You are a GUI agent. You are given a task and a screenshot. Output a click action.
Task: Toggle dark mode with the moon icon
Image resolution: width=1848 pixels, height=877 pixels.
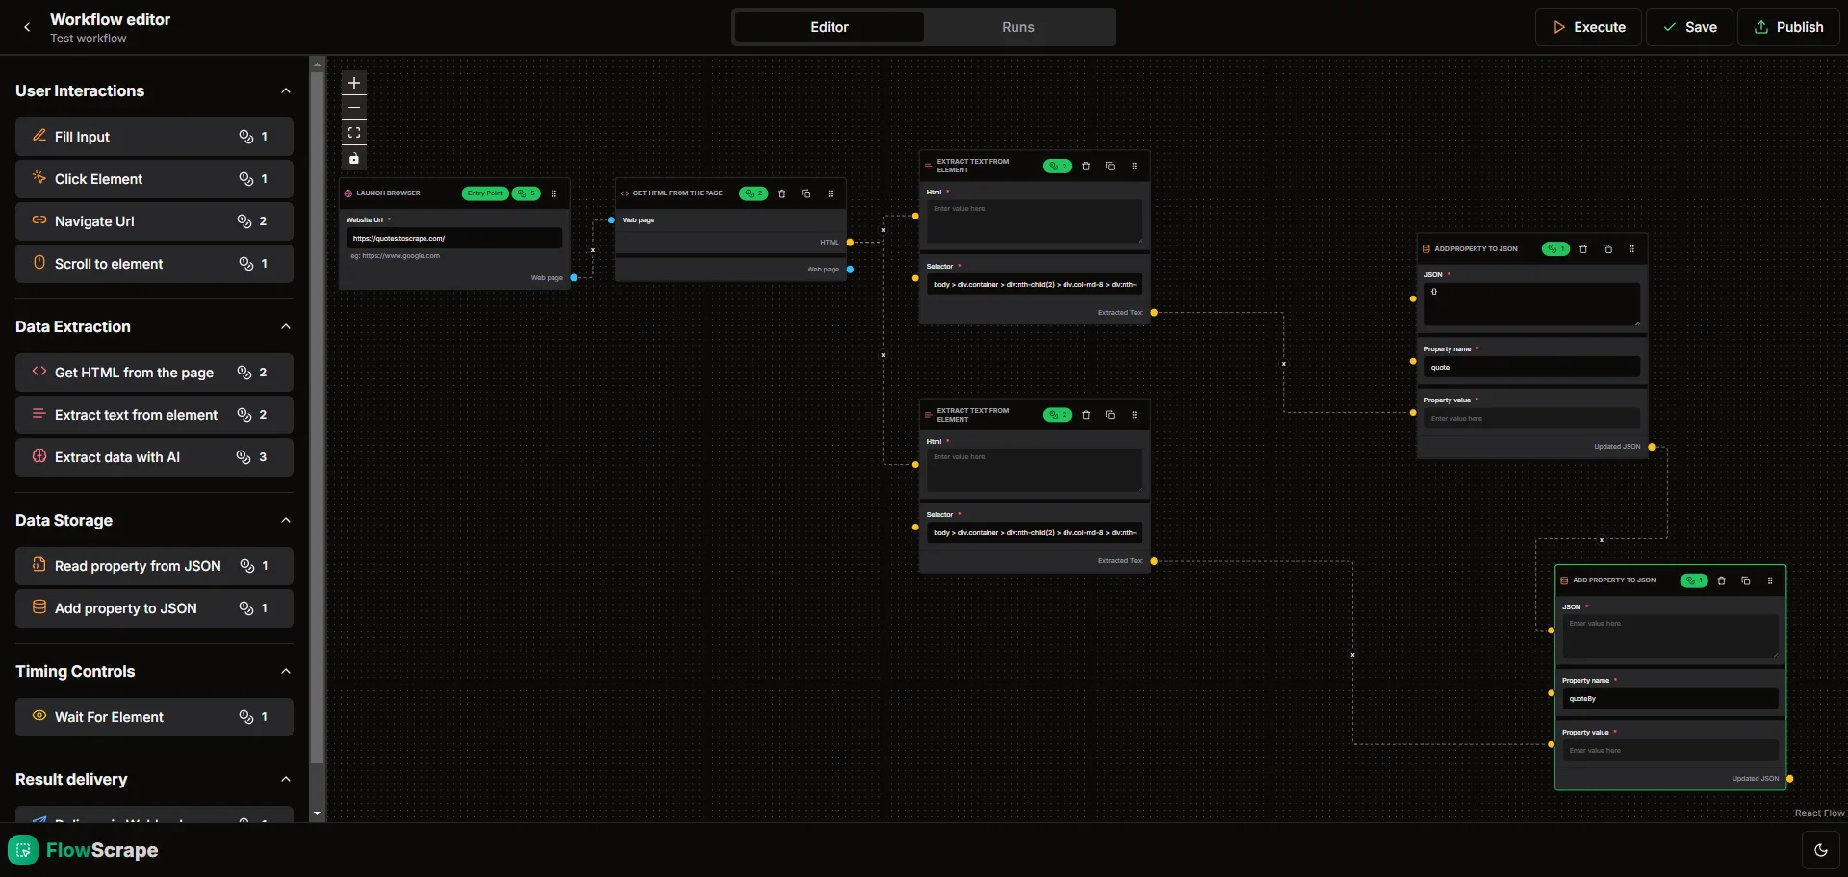[1821, 850]
